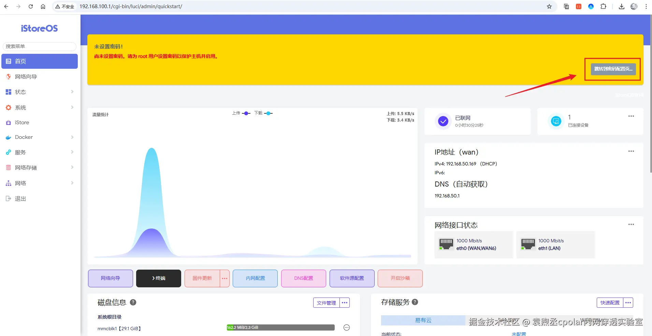Open the connected devices card more menu

click(631, 116)
